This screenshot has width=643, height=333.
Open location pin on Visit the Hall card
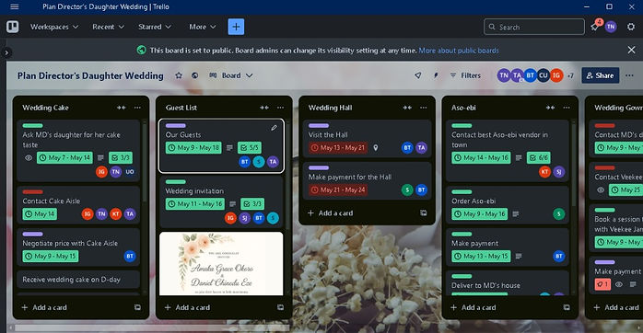(375, 147)
